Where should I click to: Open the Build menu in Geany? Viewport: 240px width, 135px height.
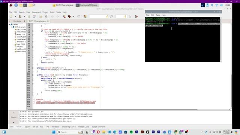coord(52,12)
